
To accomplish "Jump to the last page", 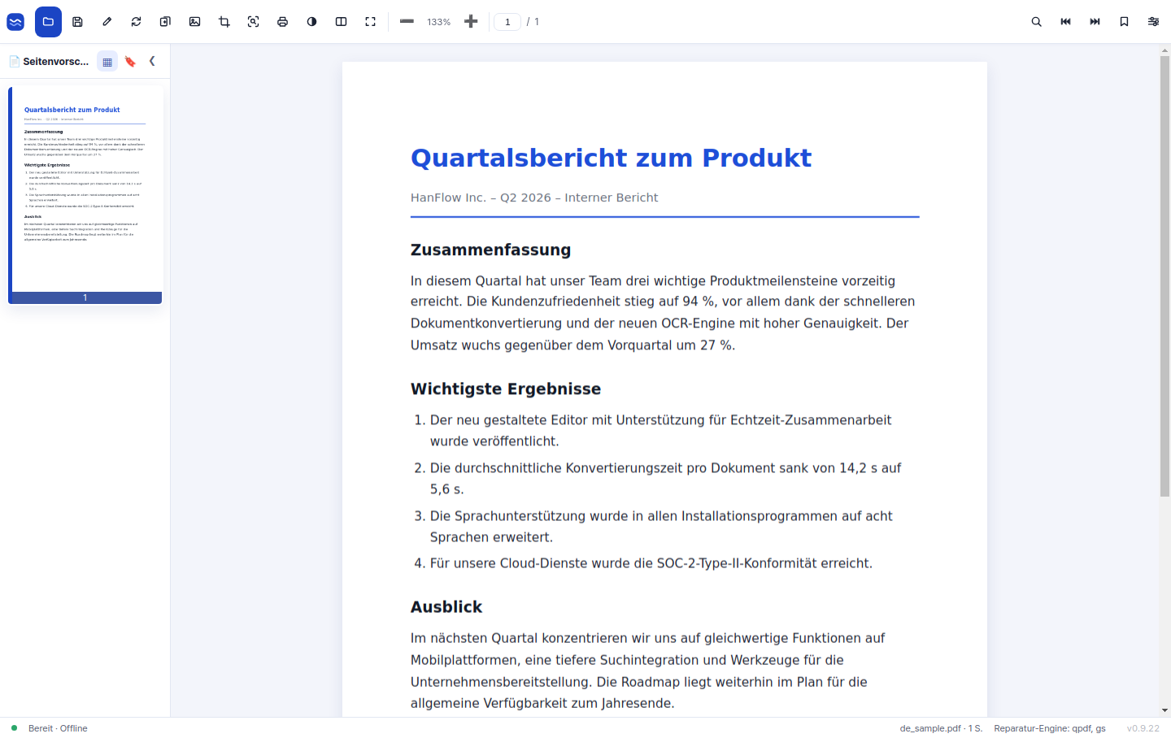I will (1095, 22).
